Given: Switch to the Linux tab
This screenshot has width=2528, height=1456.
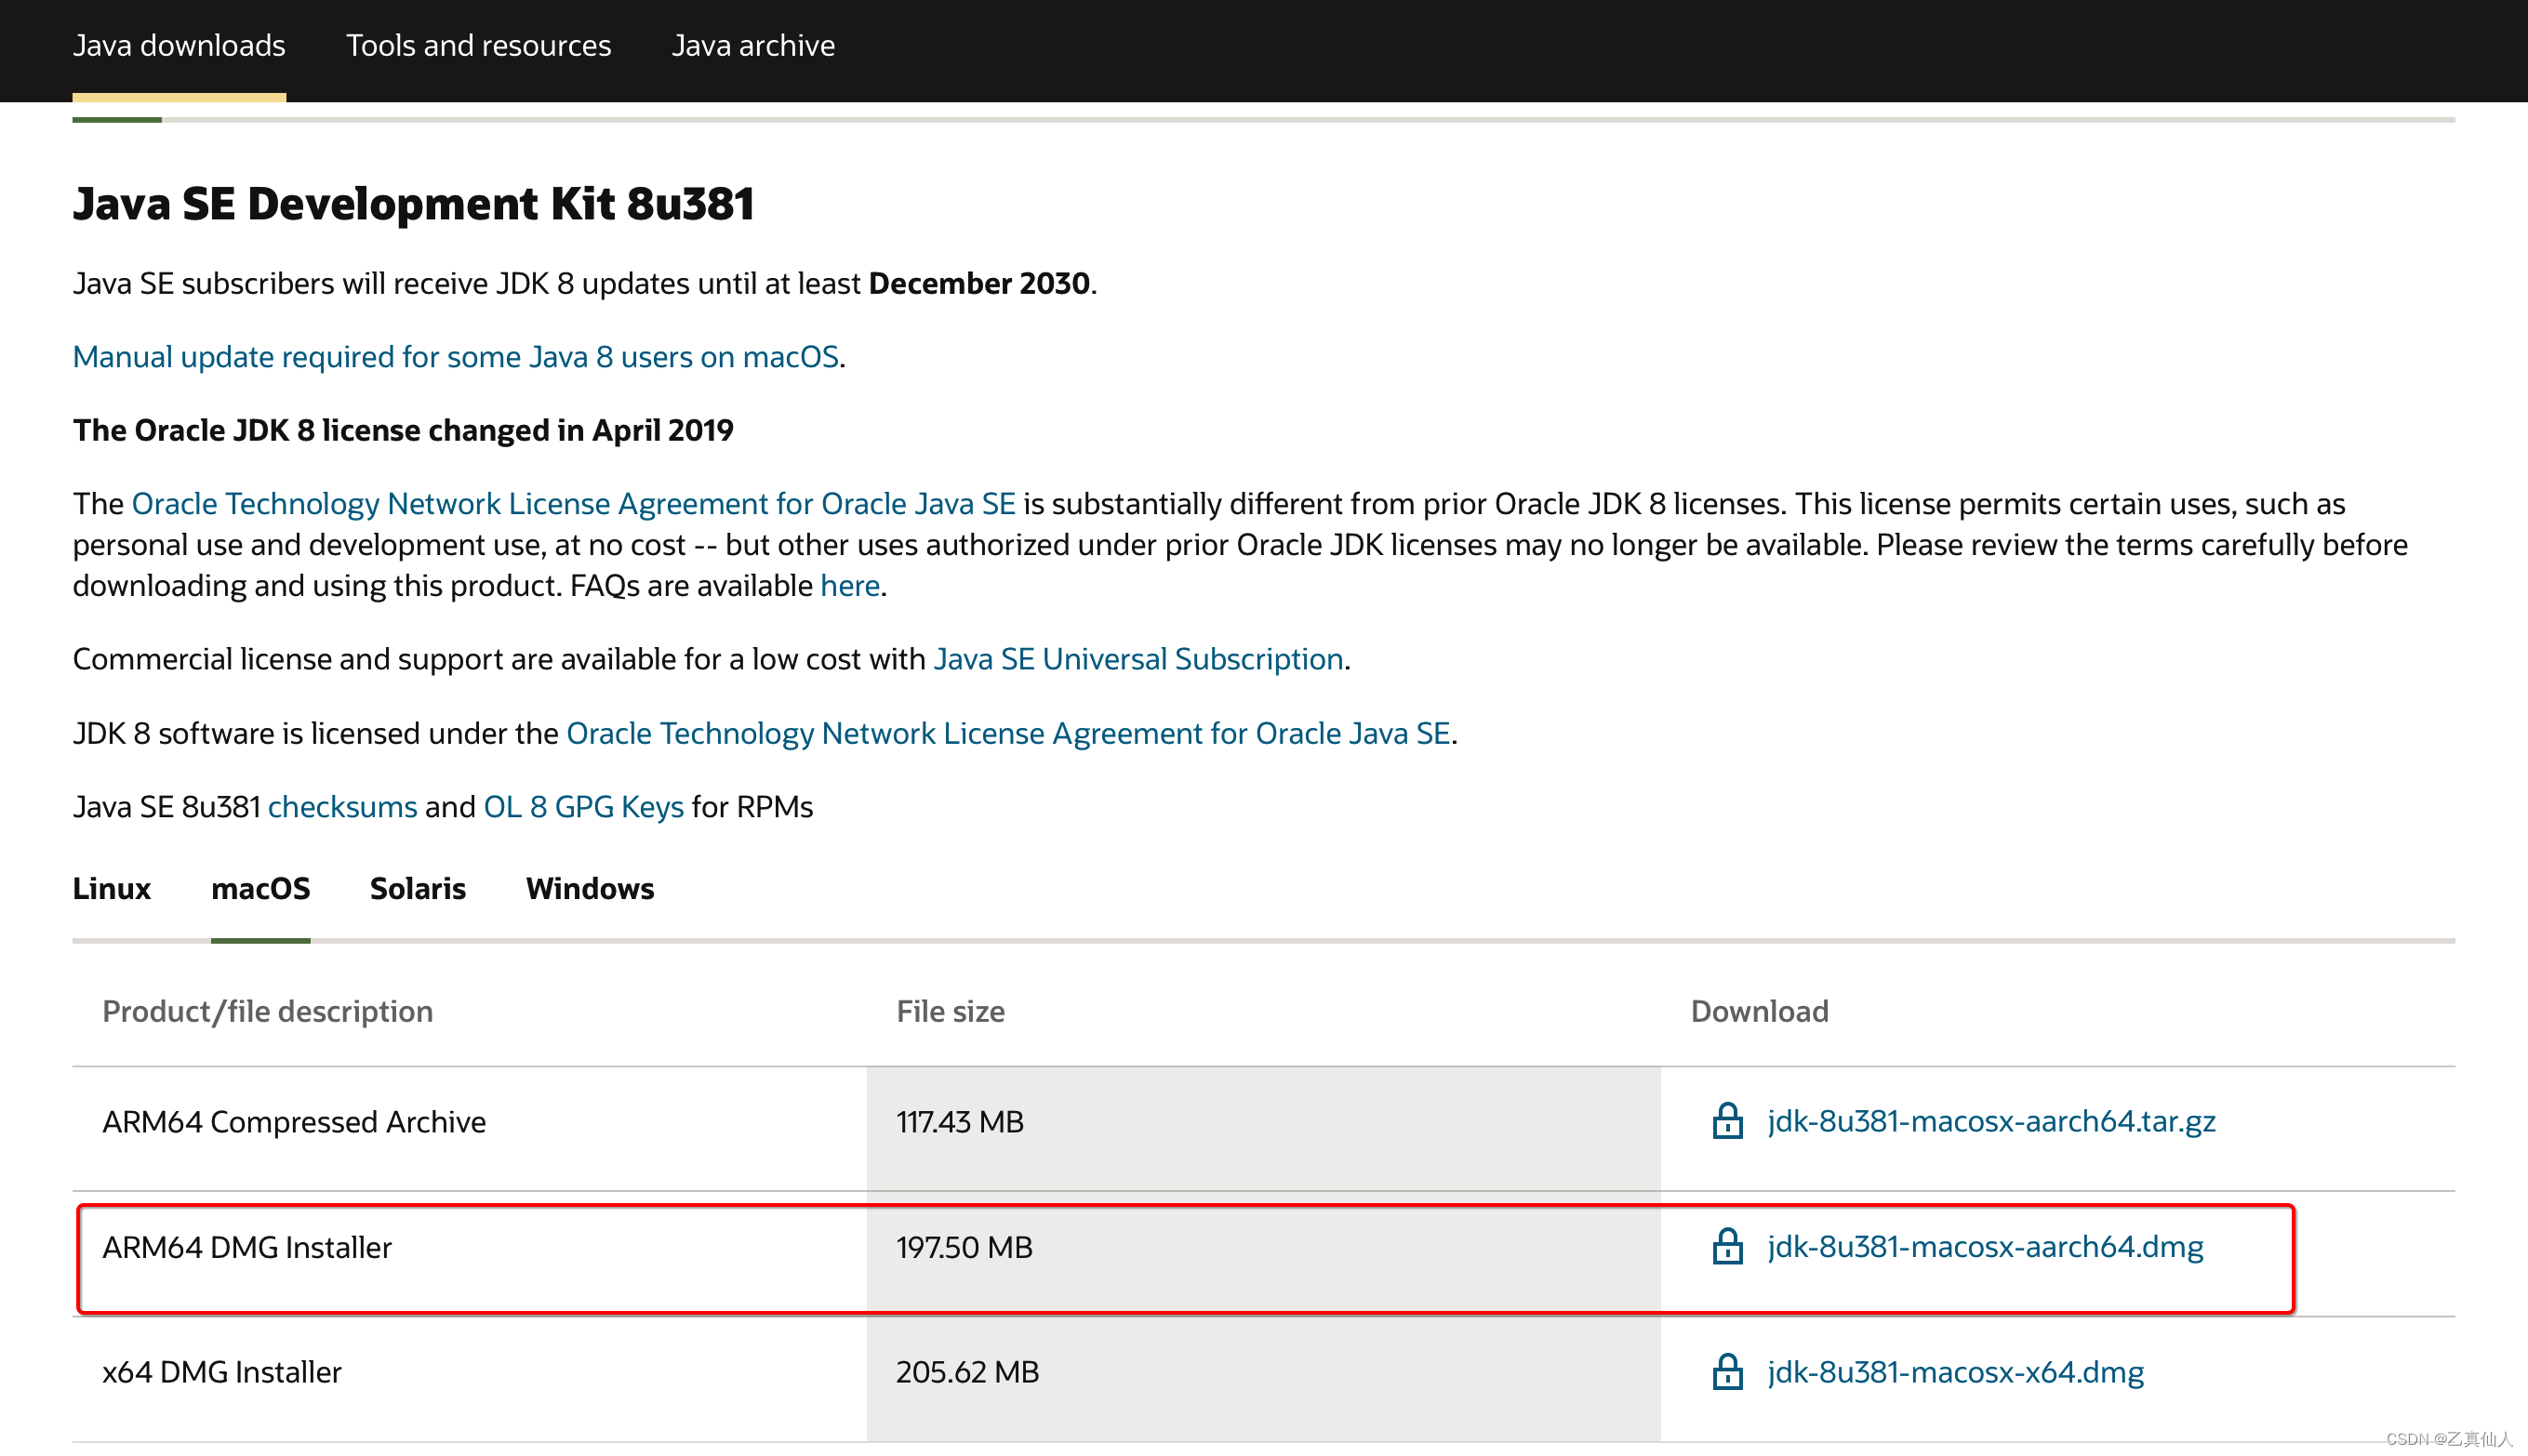Looking at the screenshot, I should pyautogui.click(x=111, y=889).
